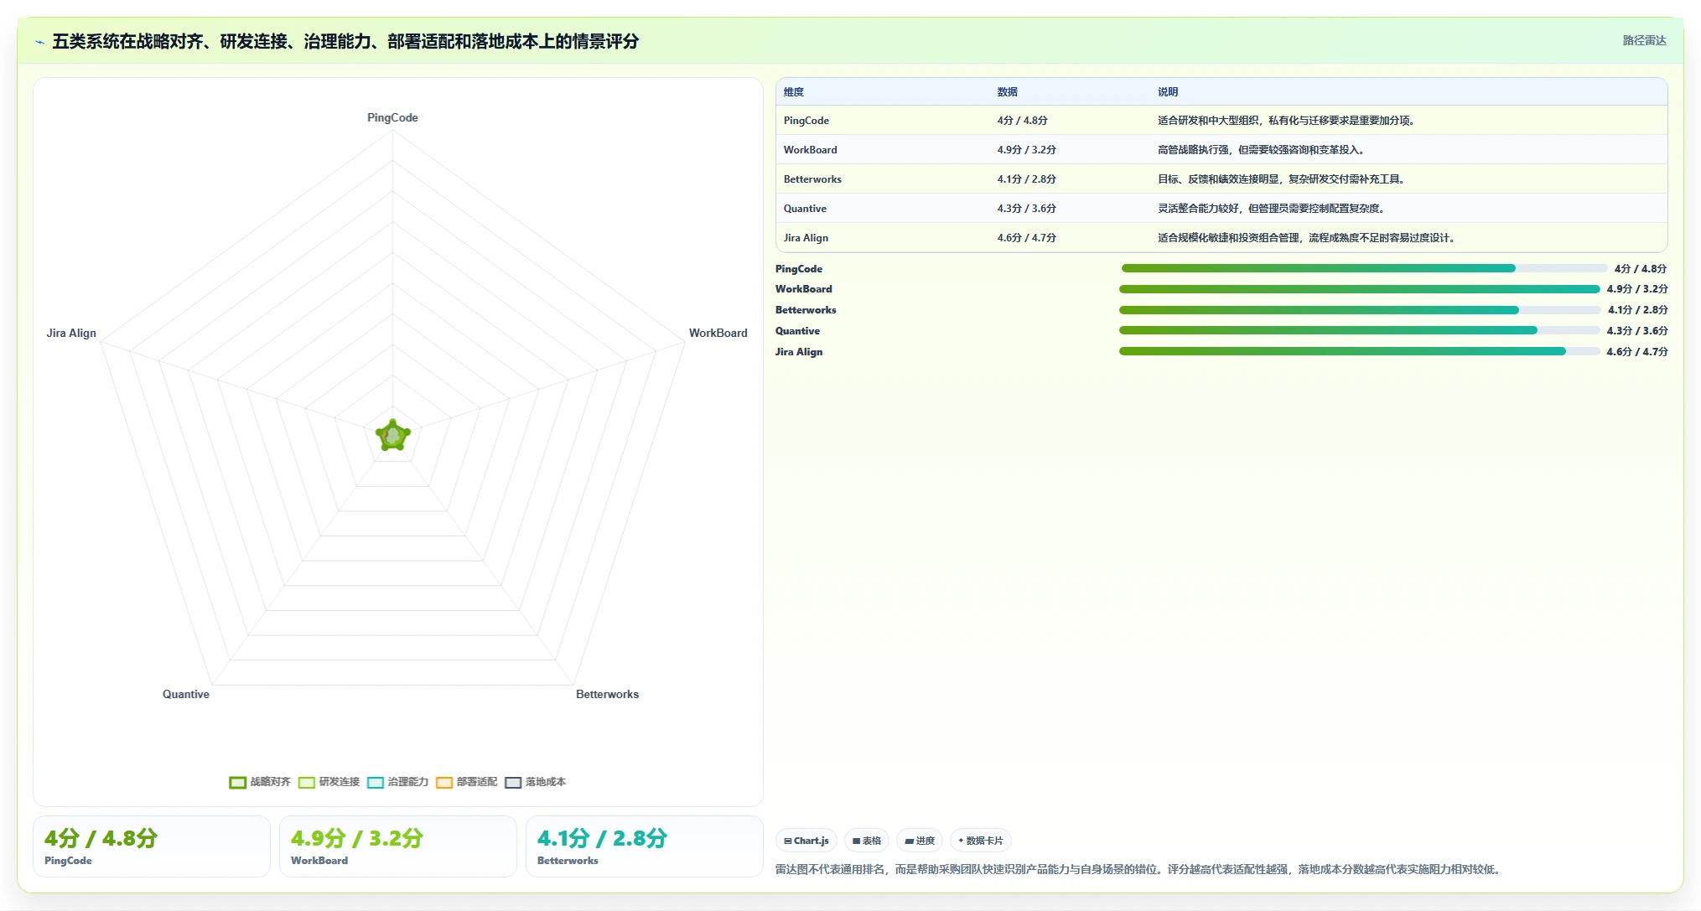Click the Jira Align progress bar
1701x911 pixels.
1360,351
